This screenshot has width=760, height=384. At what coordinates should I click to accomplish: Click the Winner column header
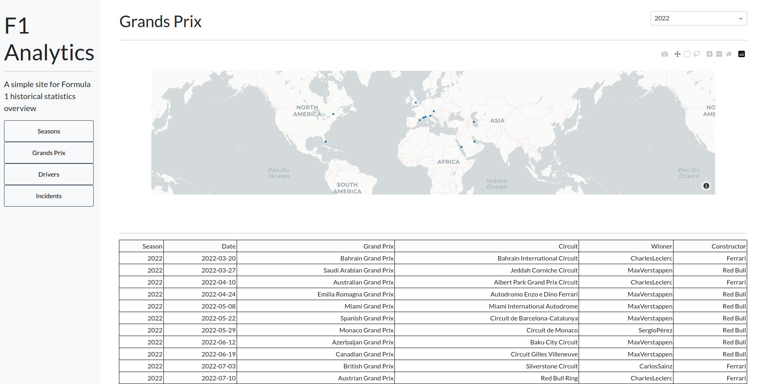pos(661,246)
